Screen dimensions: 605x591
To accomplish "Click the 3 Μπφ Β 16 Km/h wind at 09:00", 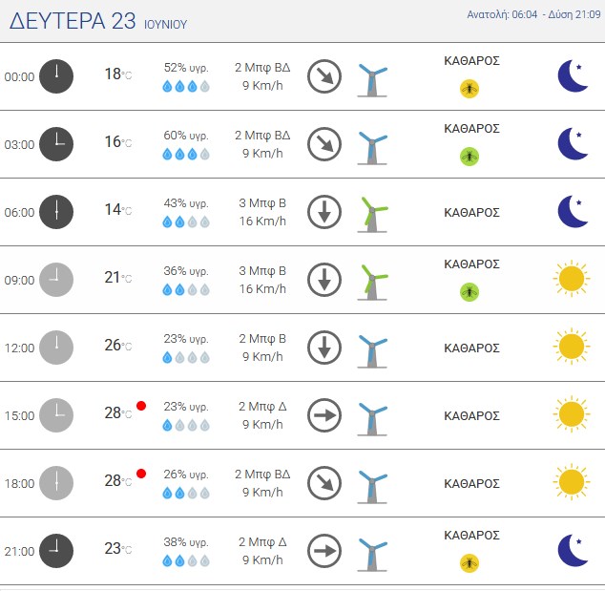I will (x=262, y=280).
